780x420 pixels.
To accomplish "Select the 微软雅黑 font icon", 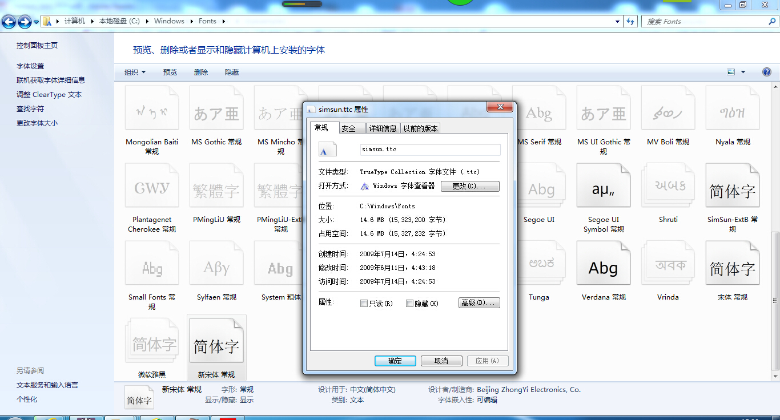I will tap(152, 341).
